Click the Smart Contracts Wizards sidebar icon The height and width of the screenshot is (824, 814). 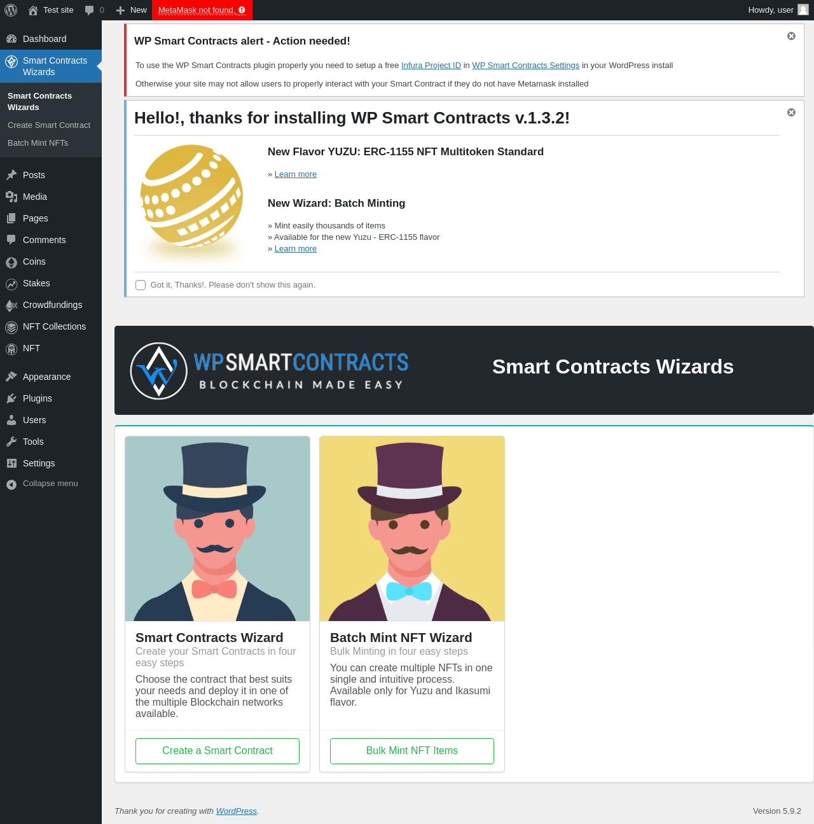(11, 62)
